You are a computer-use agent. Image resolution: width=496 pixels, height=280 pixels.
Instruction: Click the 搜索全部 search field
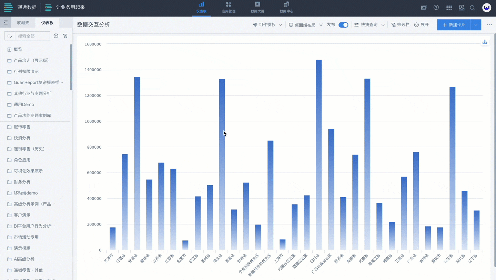click(x=32, y=36)
